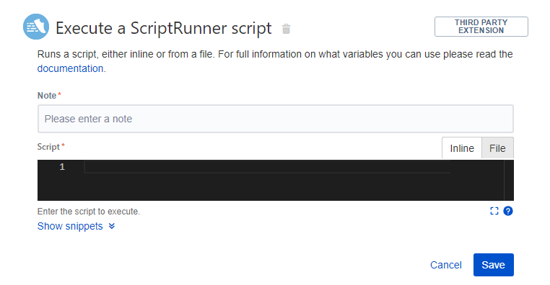This screenshot has width=550, height=285.
Task: Open the script editor help icon
Action: tap(508, 211)
